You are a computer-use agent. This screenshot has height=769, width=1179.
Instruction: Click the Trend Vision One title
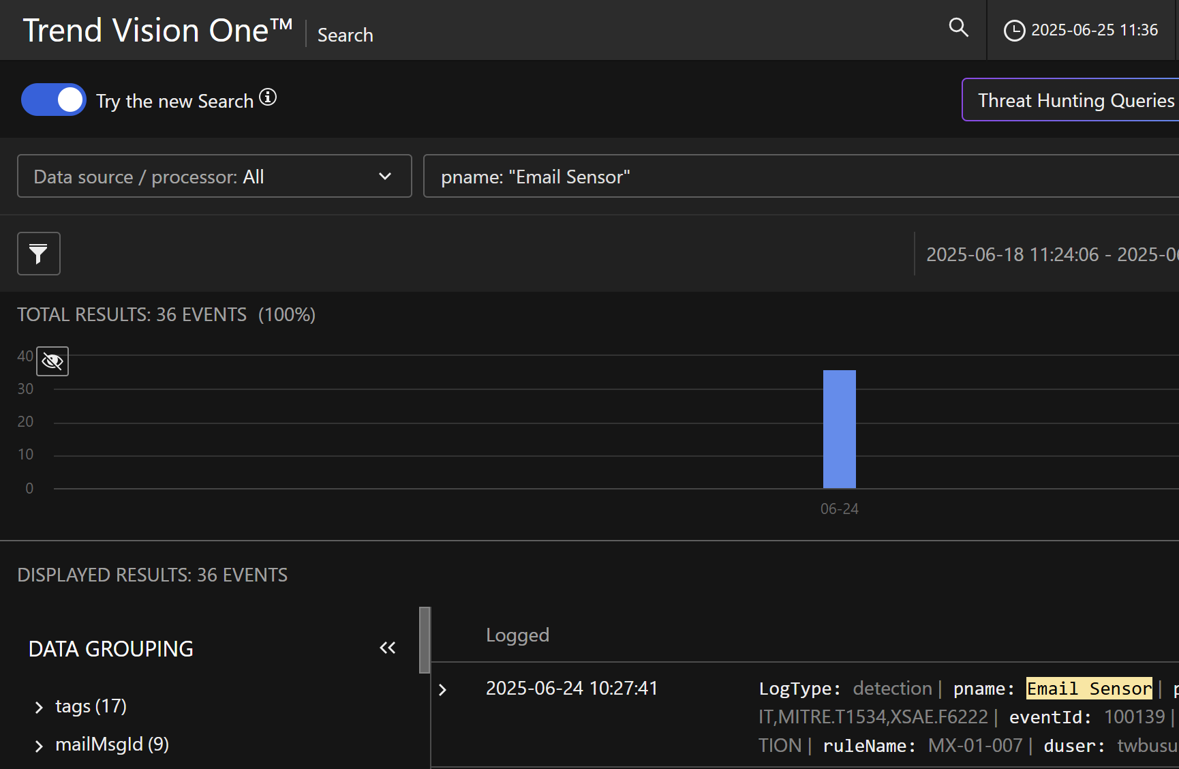tap(157, 31)
